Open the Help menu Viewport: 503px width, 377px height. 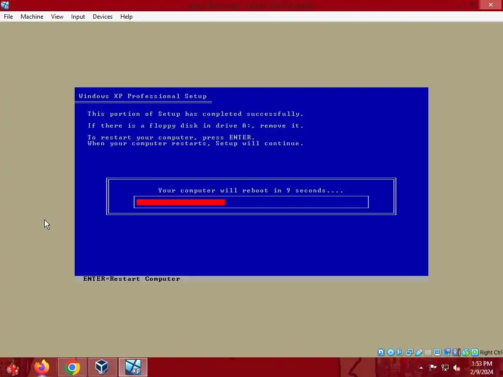point(126,17)
